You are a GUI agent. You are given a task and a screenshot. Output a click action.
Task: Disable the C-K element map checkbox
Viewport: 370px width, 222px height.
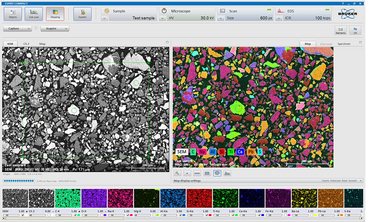click(76, 215)
